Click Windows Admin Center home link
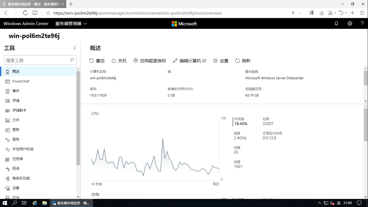 pyautogui.click(x=26, y=23)
